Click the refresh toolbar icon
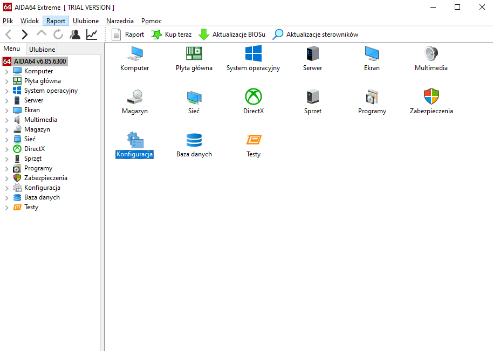The height and width of the screenshot is (351, 493). (x=58, y=35)
